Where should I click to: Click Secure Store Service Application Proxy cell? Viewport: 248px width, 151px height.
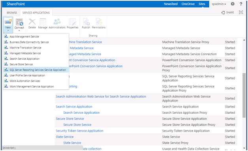tap(189, 125)
